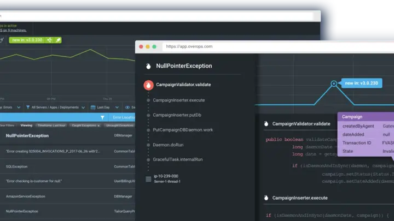Viewport: 394px width, 221px height.
Task: Click the browser address bar showing app.overops.com
Action: (219, 46)
